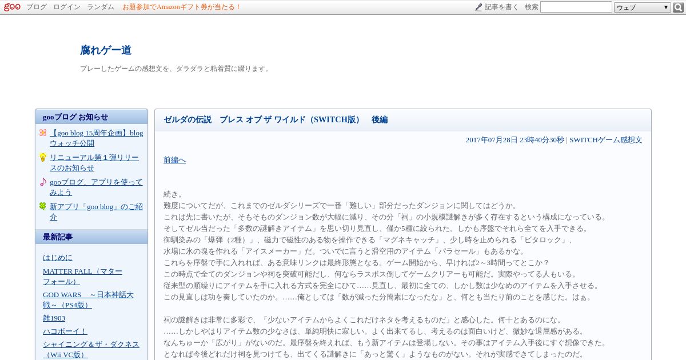Click the blog description under the title
This screenshot has width=686, height=360.
[175, 69]
